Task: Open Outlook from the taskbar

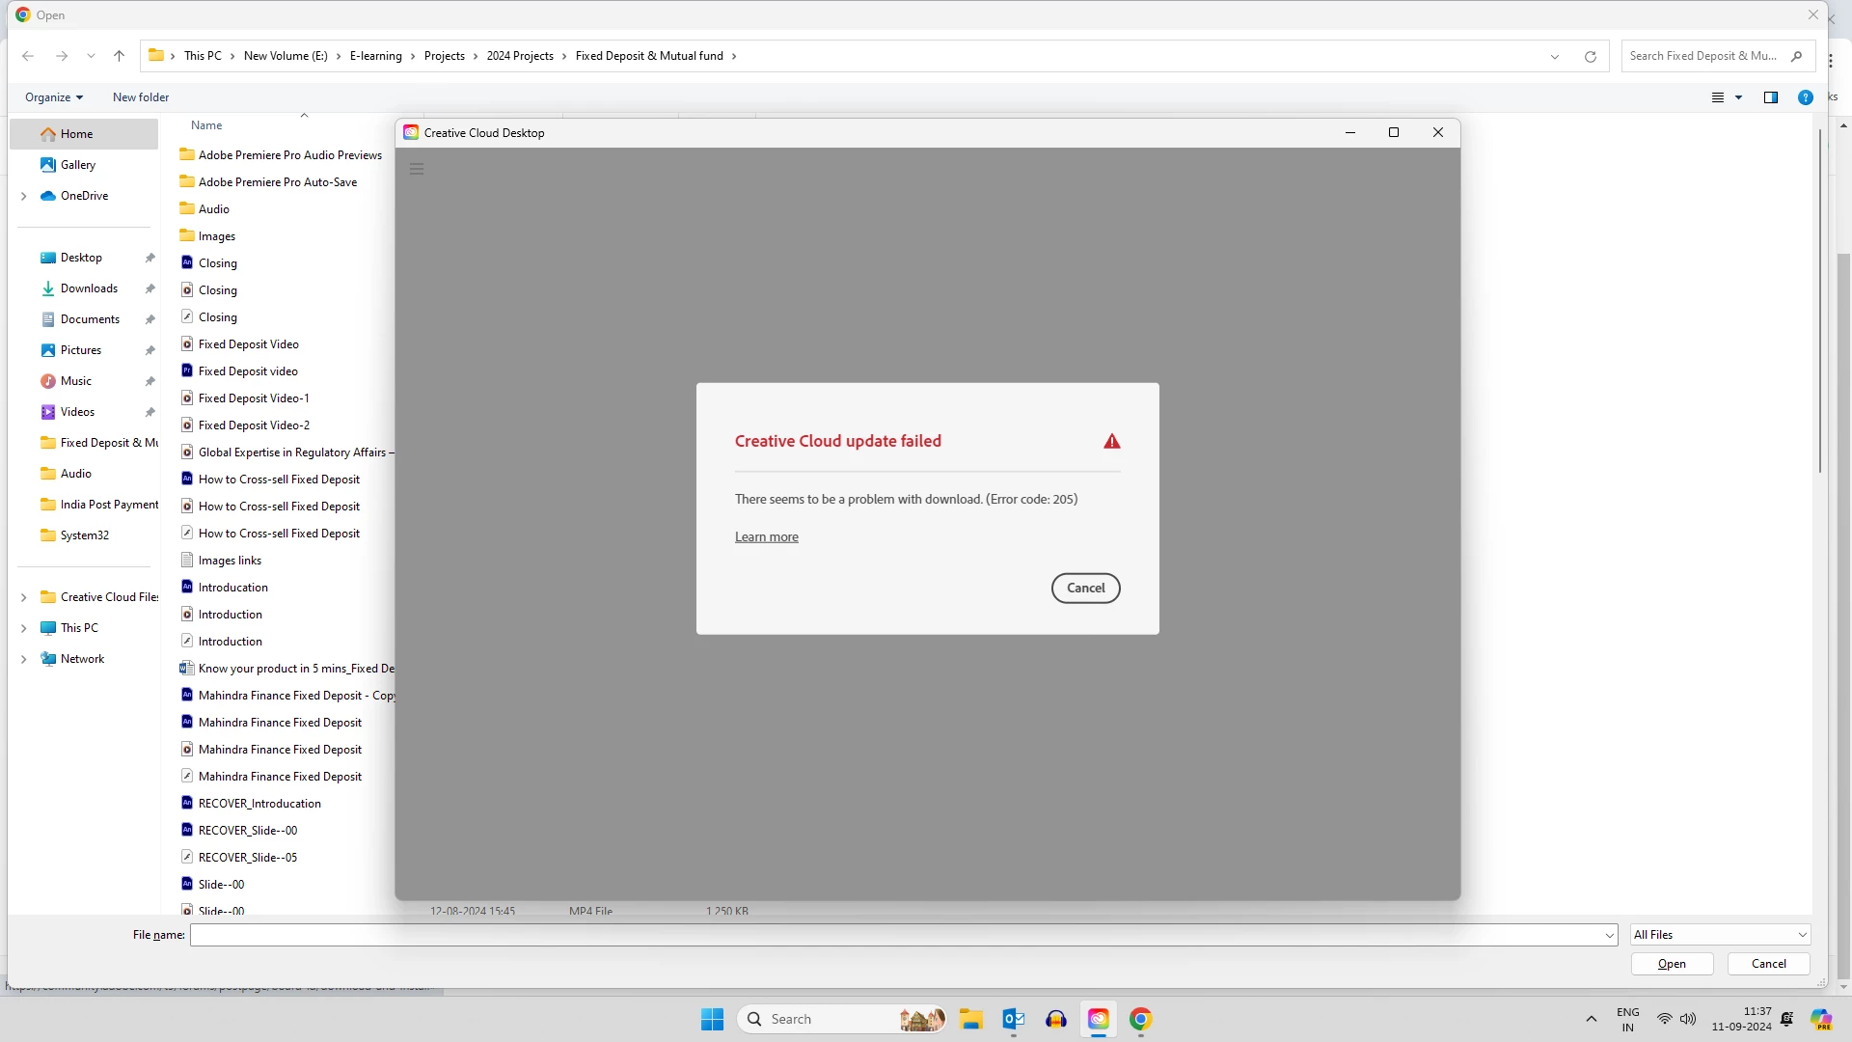Action: click(x=1013, y=1019)
